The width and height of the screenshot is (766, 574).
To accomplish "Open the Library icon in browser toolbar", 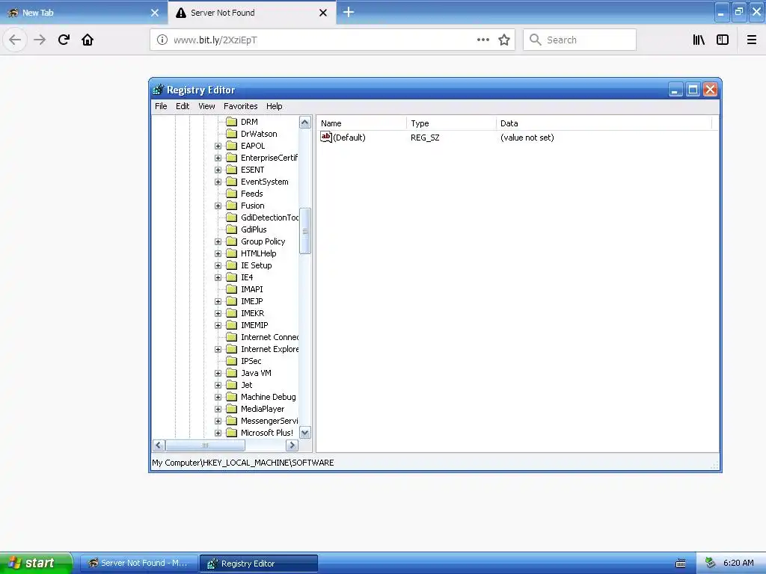I will pyautogui.click(x=699, y=40).
